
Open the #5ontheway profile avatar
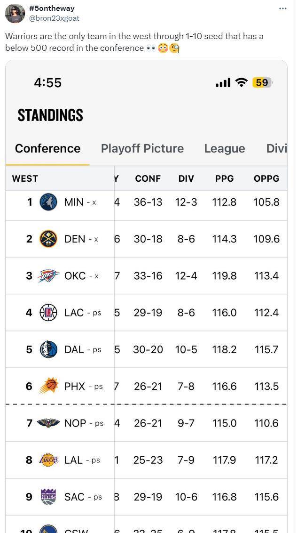pyautogui.click(x=15, y=13)
